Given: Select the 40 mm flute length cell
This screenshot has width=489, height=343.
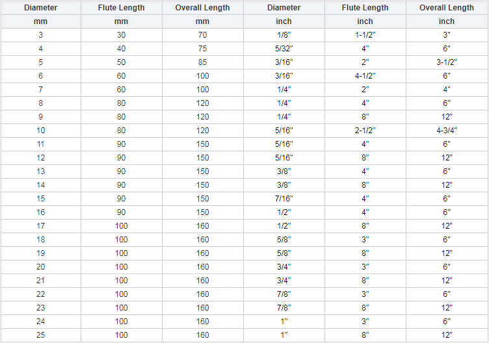Looking at the screenshot, I should pyautogui.click(x=121, y=48).
